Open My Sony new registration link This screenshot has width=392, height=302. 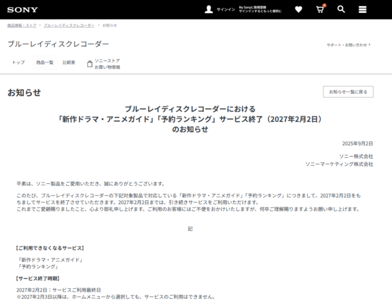pos(260,10)
